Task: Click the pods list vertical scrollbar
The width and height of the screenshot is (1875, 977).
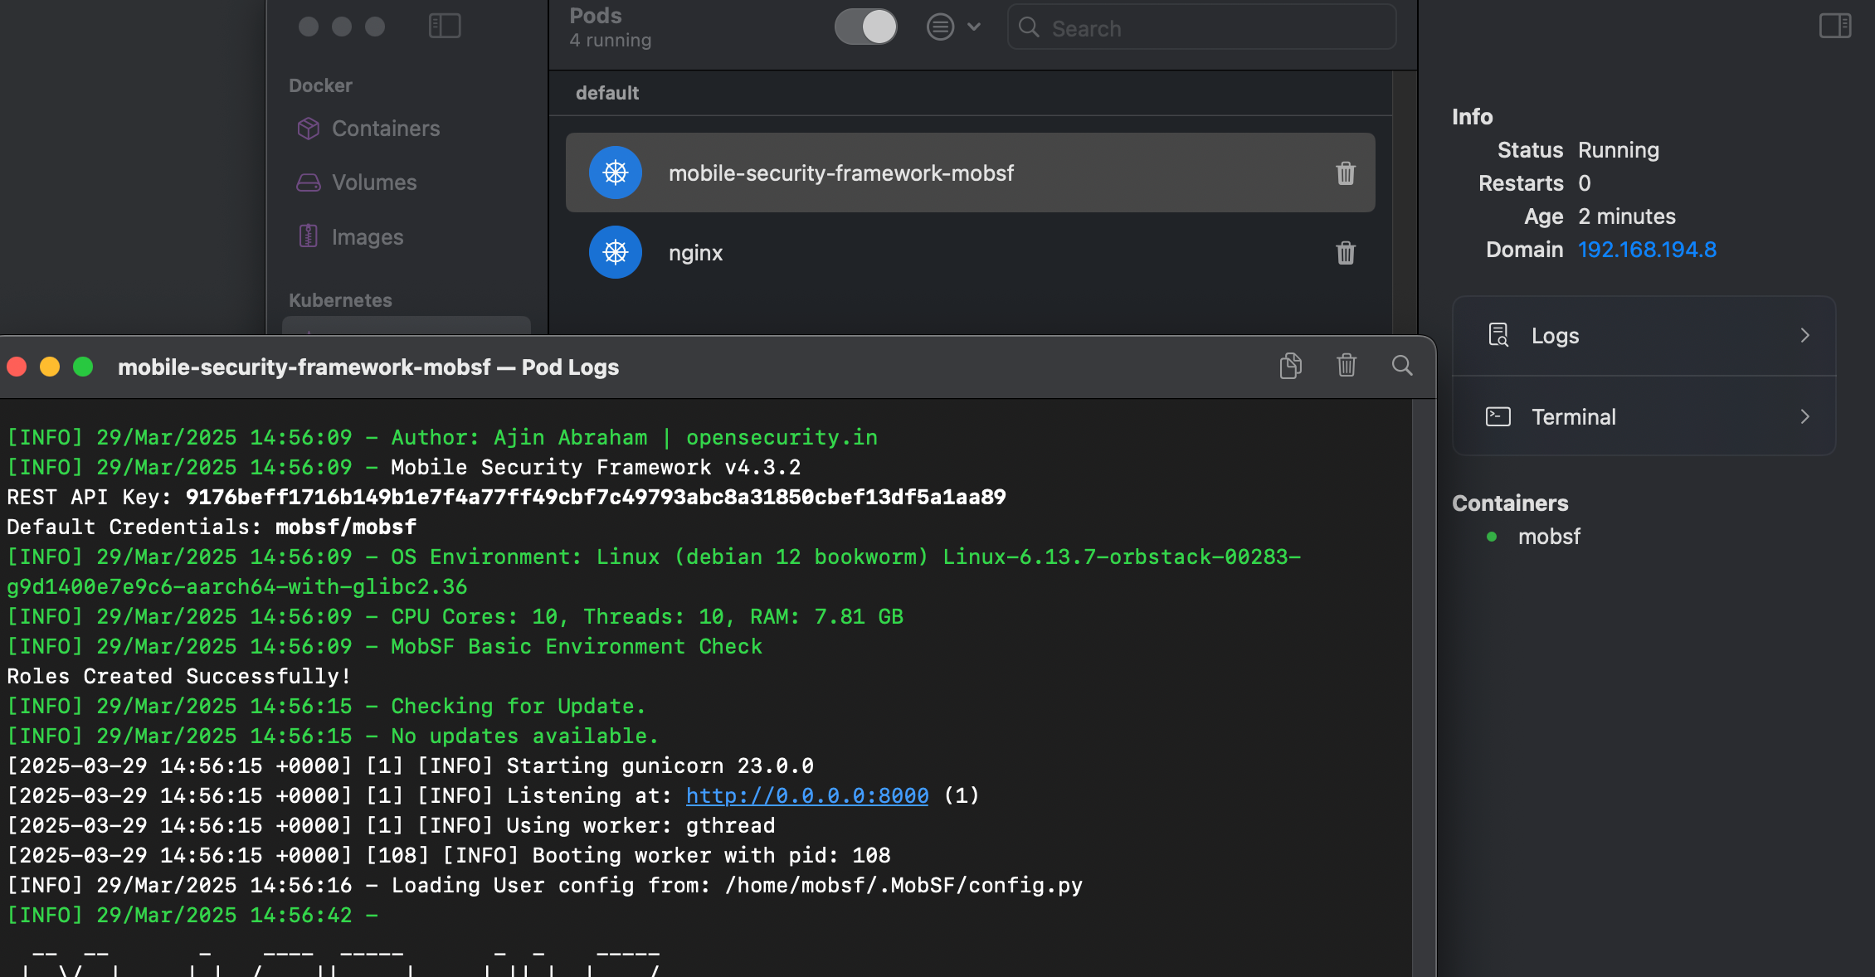Action: pyautogui.click(x=1404, y=203)
